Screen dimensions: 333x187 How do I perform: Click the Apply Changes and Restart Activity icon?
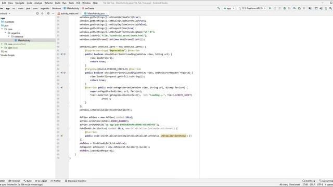point(275,8)
